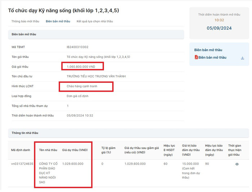
Task: View contract duration via eye icon
Action: click(x=237, y=164)
